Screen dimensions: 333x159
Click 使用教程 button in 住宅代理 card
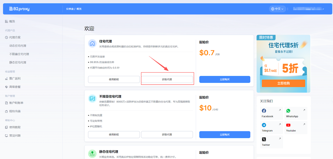[114, 79]
